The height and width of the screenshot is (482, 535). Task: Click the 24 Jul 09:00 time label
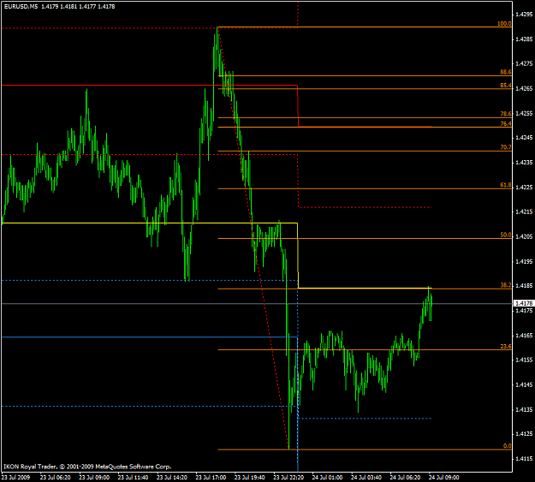[444, 477]
